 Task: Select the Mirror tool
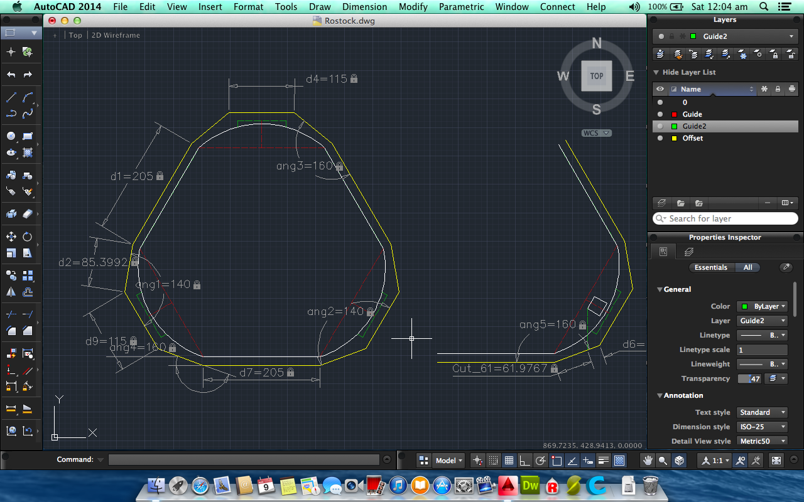coord(11,292)
